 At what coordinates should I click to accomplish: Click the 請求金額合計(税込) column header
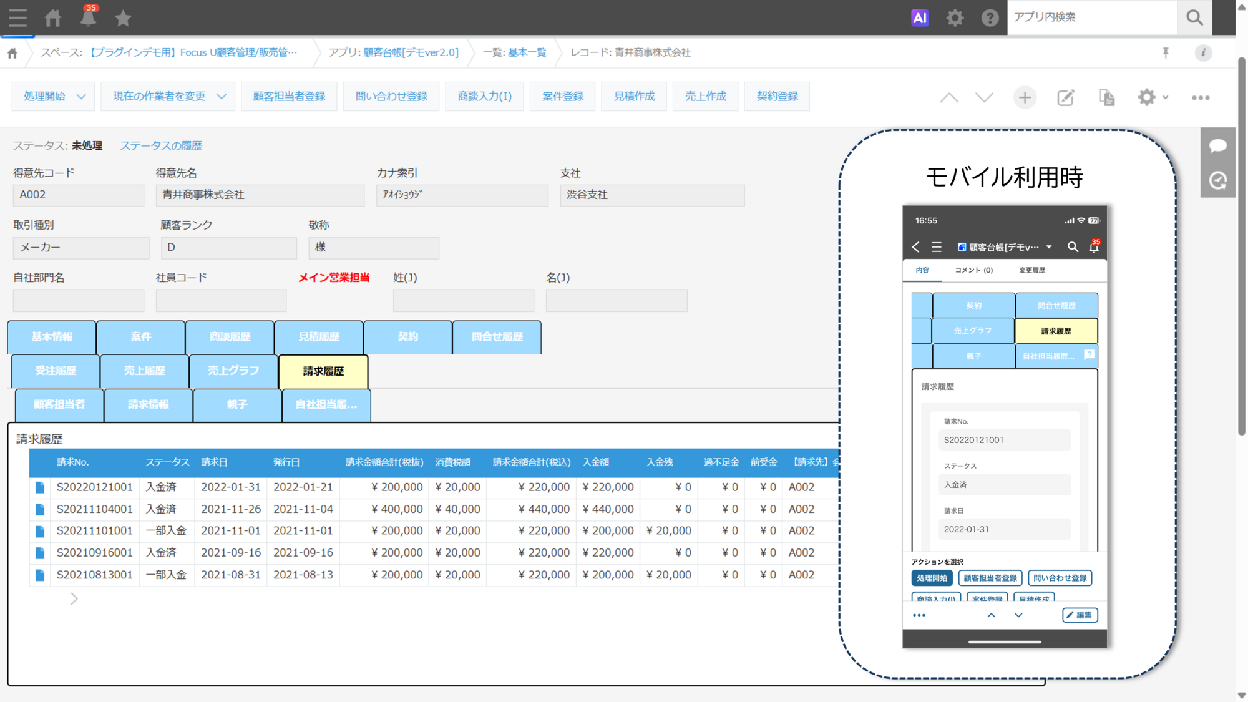(532, 462)
